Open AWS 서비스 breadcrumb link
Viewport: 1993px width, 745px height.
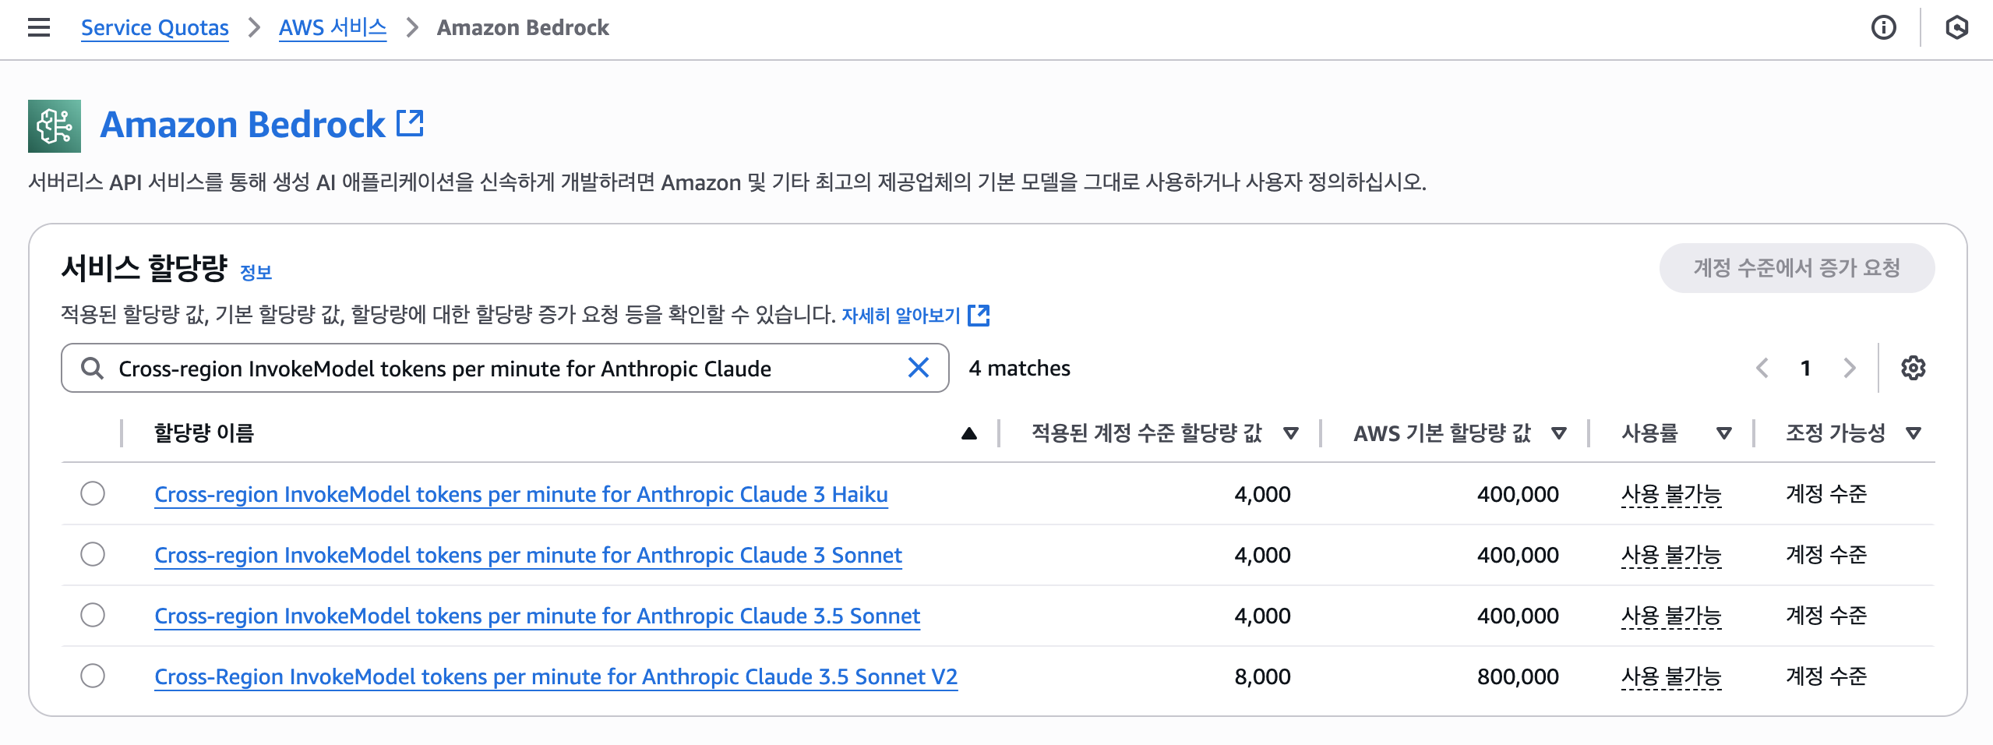[x=333, y=28]
